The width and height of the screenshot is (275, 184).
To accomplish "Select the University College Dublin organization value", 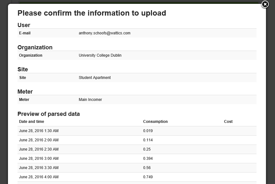I will 100,55.
